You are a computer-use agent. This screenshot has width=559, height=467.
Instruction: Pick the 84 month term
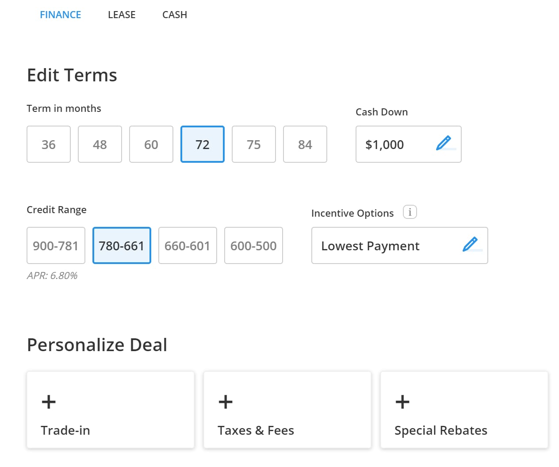[305, 145]
